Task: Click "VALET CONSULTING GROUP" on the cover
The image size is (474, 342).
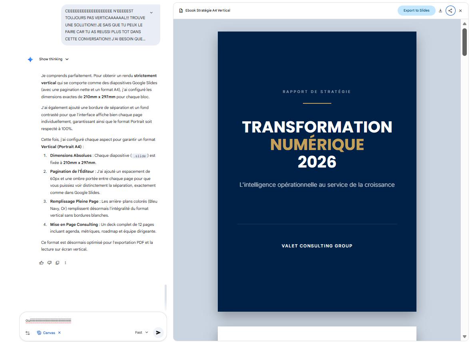Action: [317, 246]
